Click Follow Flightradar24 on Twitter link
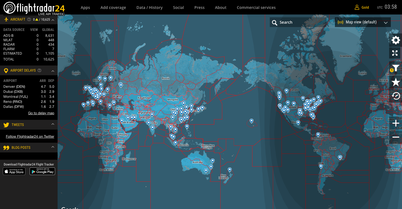The image size is (402, 209). point(30,137)
